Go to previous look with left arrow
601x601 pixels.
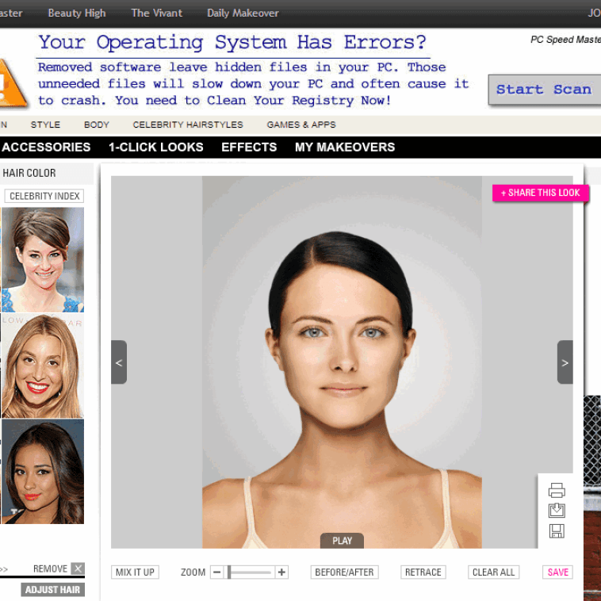click(x=119, y=362)
